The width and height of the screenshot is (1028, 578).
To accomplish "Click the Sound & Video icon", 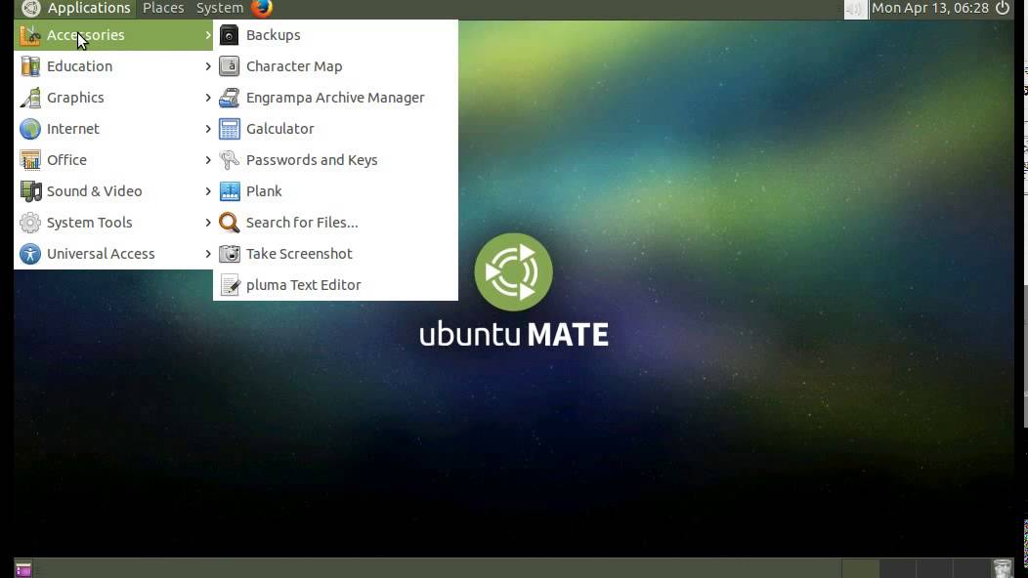I will point(30,191).
